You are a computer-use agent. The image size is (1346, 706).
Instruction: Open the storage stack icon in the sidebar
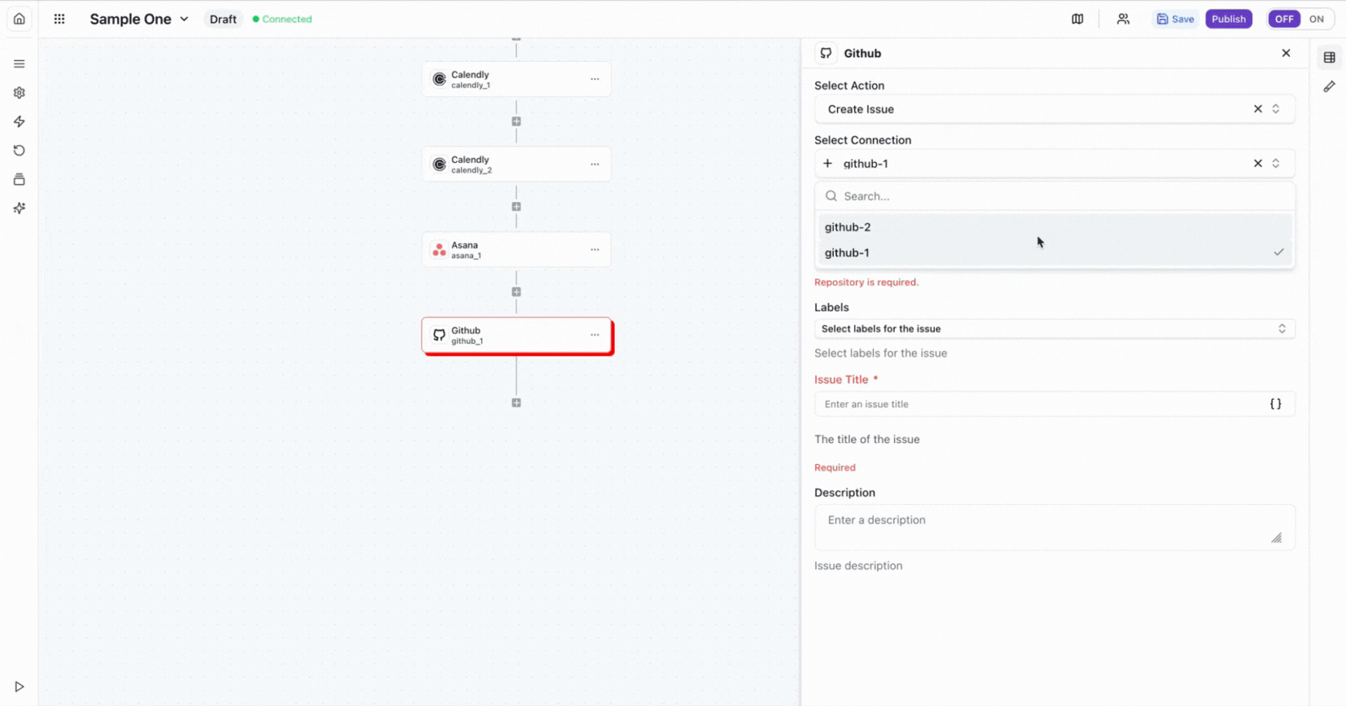tap(19, 180)
